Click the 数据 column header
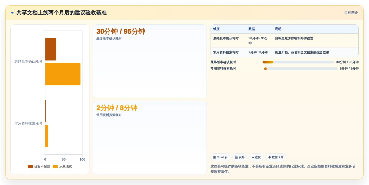Screen dimensions: 369x185 click(x=252, y=29)
